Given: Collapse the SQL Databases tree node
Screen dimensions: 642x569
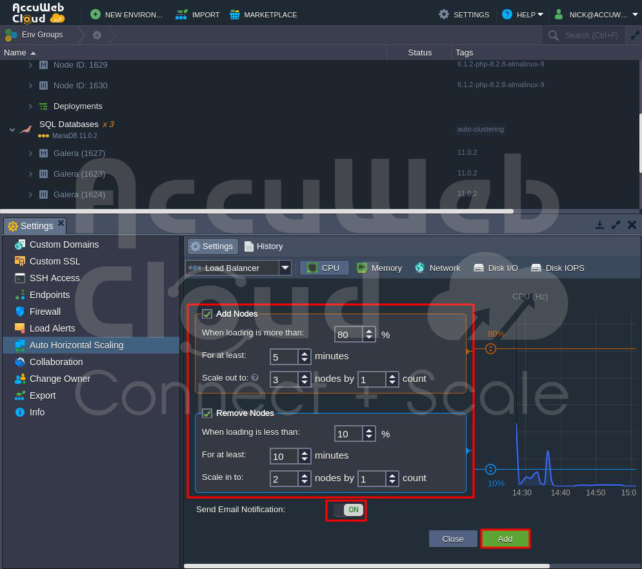Looking at the screenshot, I should pyautogui.click(x=12, y=129).
